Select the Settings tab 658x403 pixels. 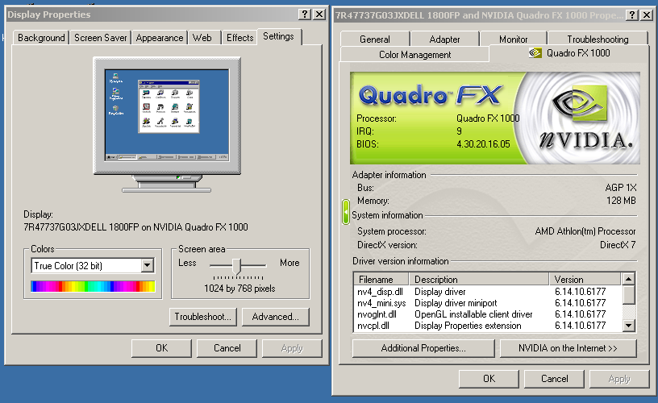pyautogui.click(x=278, y=36)
